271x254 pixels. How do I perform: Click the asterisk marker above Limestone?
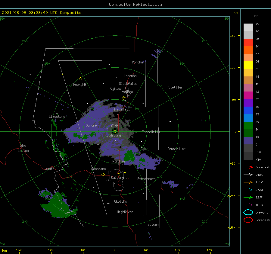click(57, 114)
